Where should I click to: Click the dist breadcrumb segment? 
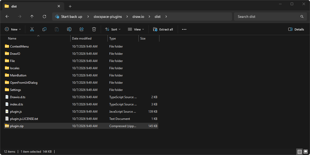(x=158, y=17)
